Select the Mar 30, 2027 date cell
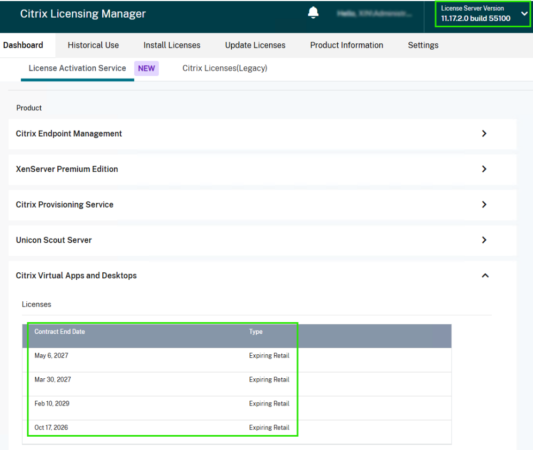The width and height of the screenshot is (533, 450). tap(52, 379)
